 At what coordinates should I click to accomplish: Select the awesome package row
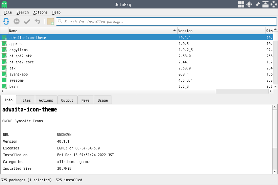pyautogui.click(x=137, y=80)
